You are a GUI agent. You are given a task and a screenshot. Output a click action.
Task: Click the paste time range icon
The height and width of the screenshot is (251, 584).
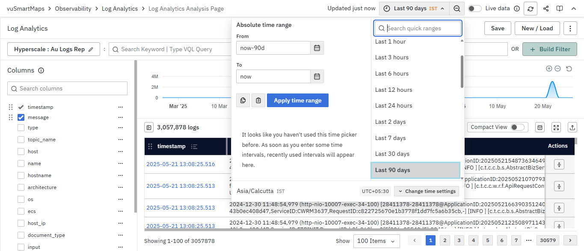[258, 100]
